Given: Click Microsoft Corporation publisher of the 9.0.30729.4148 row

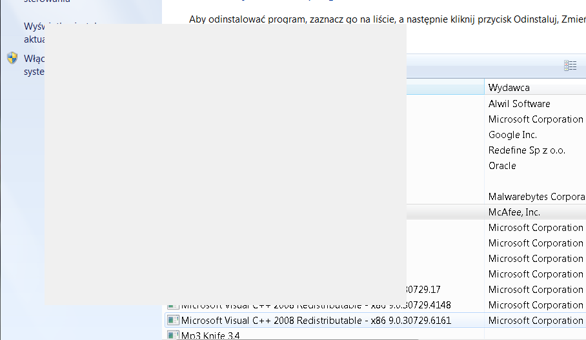Looking at the screenshot, I should [536, 305].
